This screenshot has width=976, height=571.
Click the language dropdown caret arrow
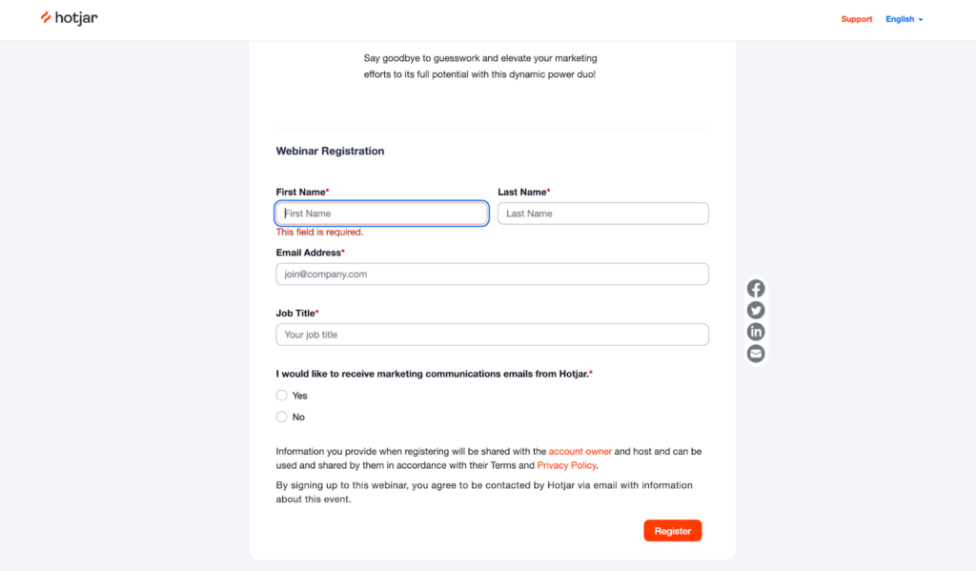(x=921, y=20)
